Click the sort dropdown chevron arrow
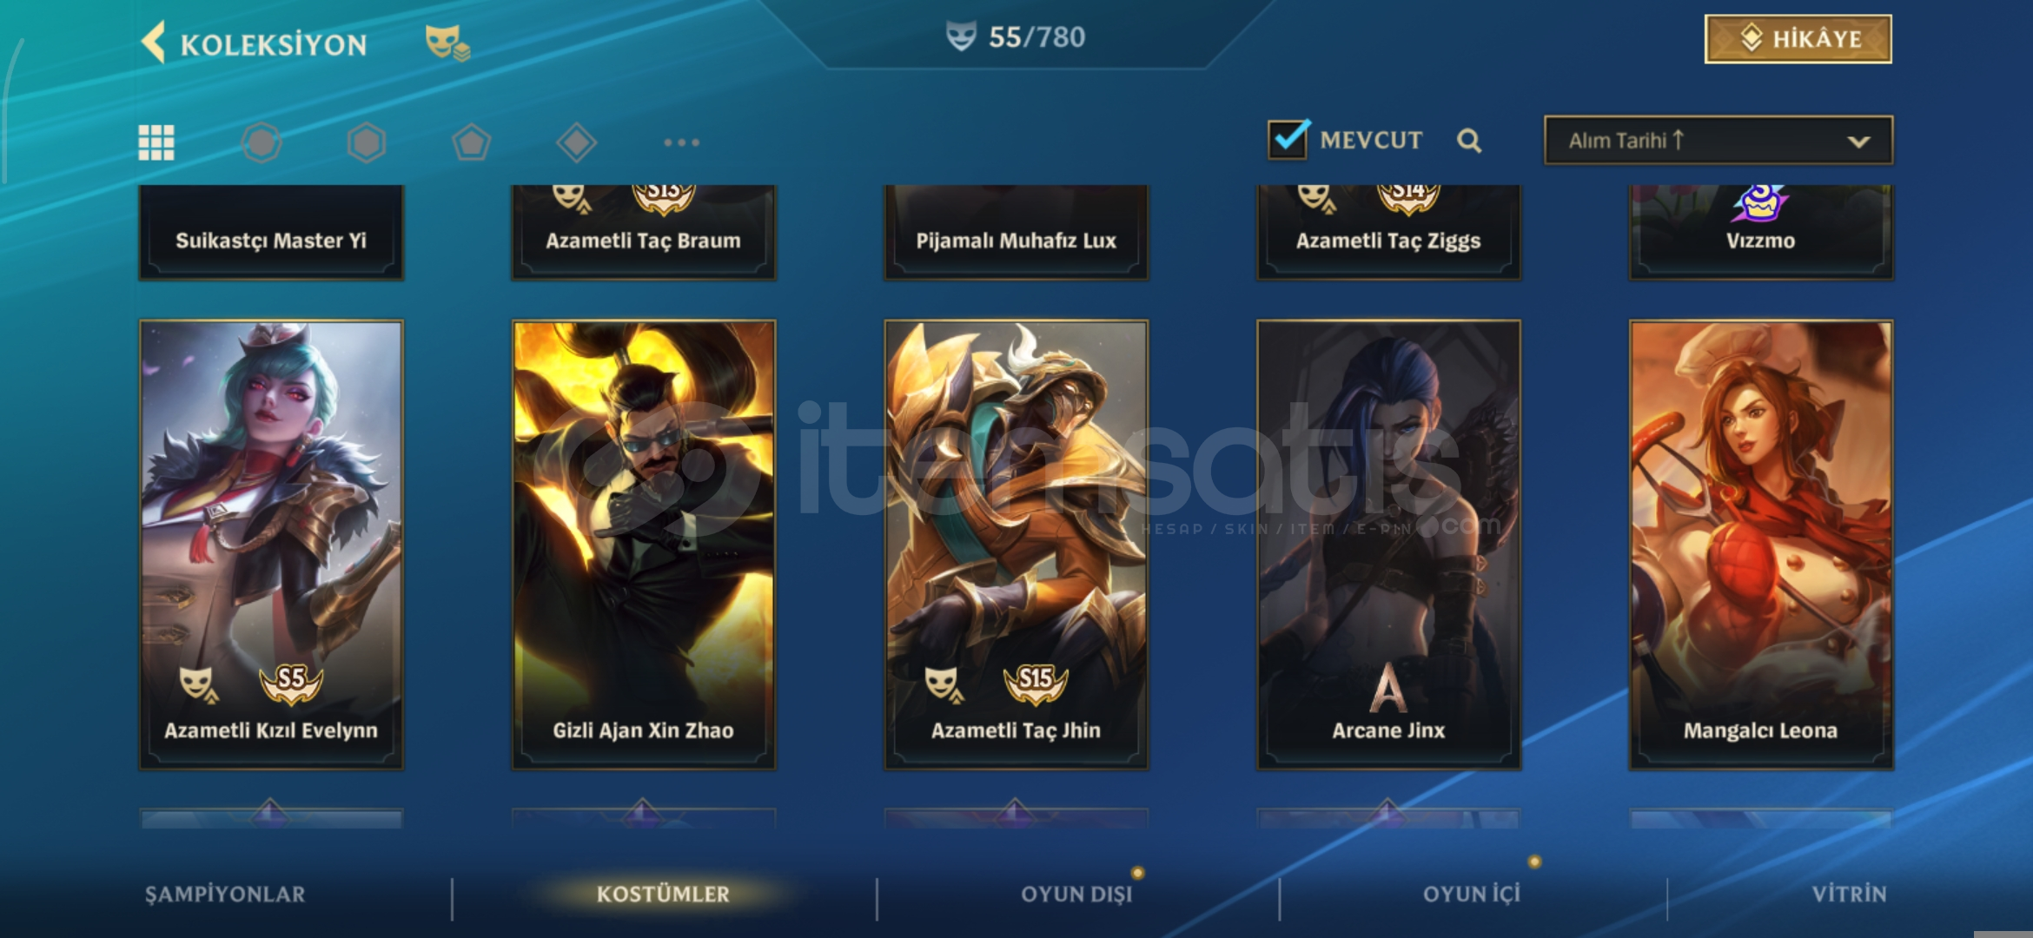This screenshot has height=938, width=2033. pyautogui.click(x=1858, y=142)
